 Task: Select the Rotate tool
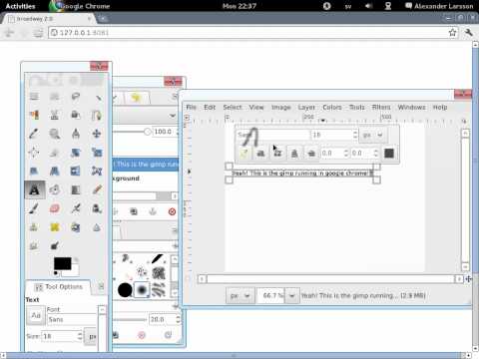pyautogui.click(x=76, y=153)
